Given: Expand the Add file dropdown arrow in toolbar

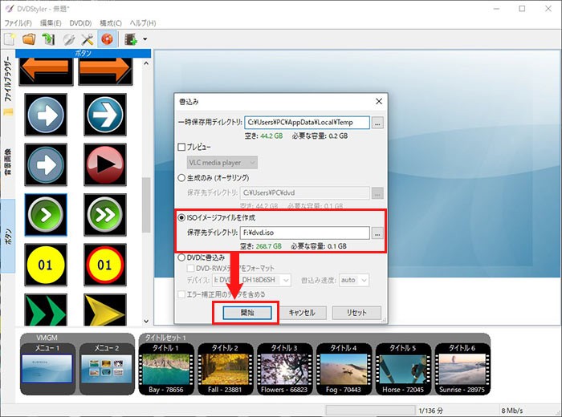Looking at the screenshot, I should [145, 39].
